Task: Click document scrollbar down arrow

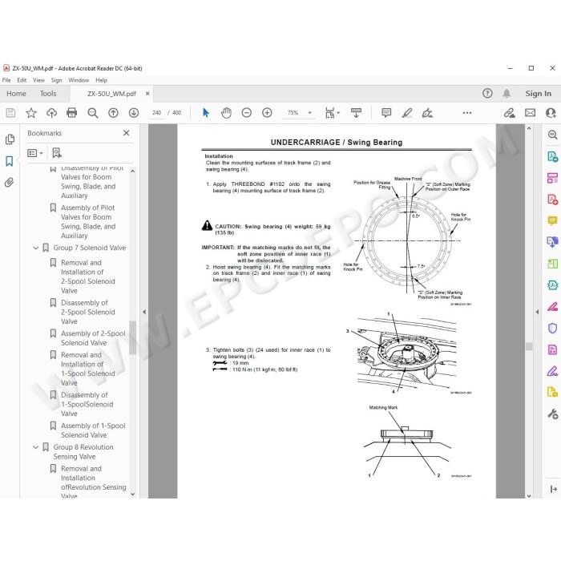Action: [x=529, y=495]
